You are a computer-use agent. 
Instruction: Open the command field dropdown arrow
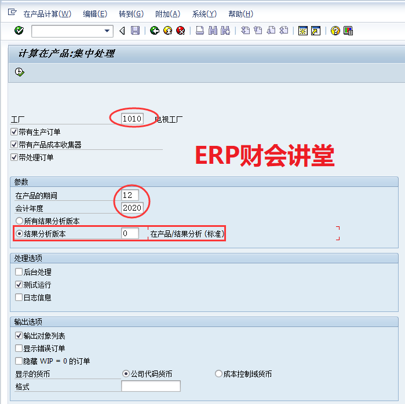[107, 31]
